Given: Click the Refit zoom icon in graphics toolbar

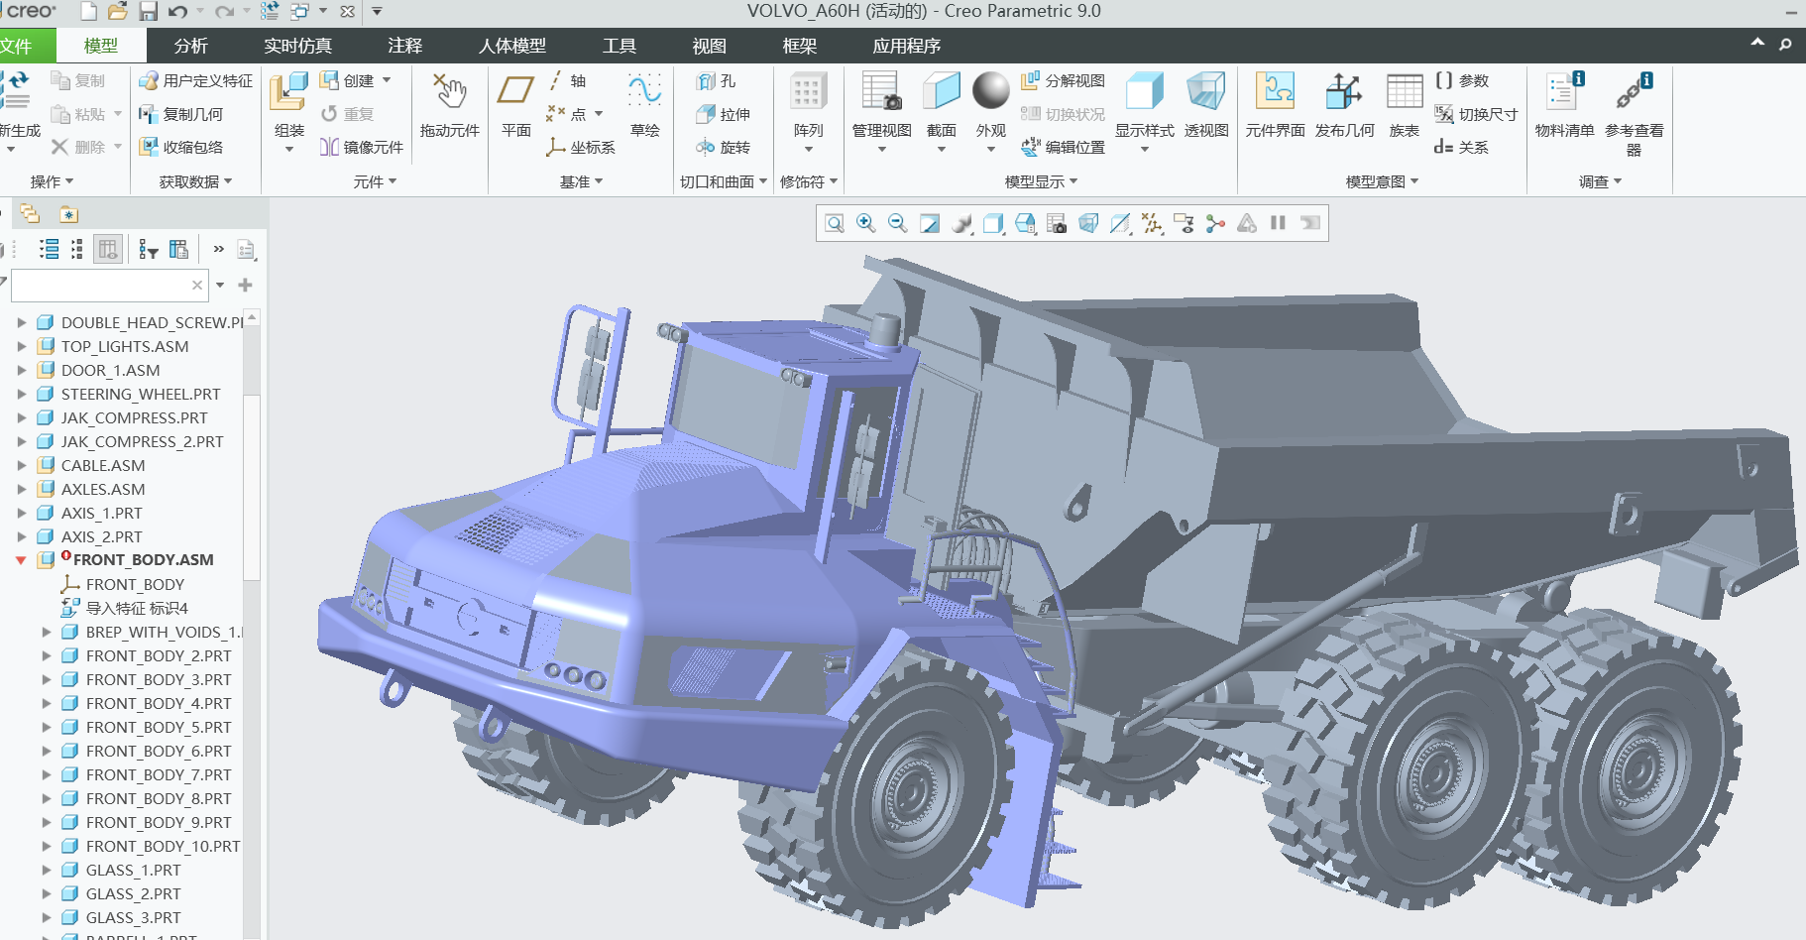Looking at the screenshot, I should (835, 223).
